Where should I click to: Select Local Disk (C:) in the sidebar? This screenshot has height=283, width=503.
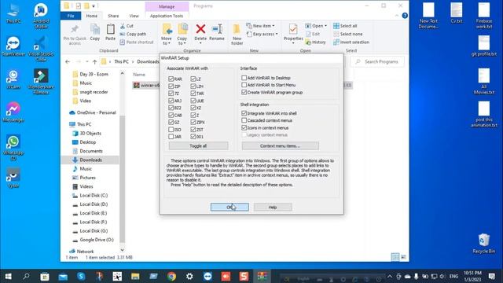94,196
